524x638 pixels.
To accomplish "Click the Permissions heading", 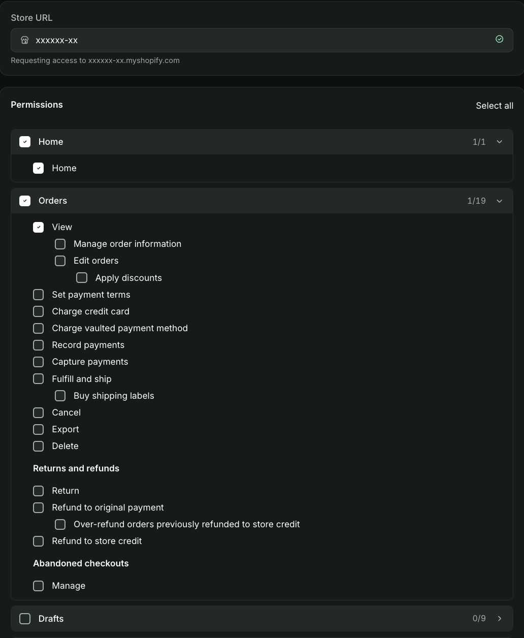I will pyautogui.click(x=37, y=105).
